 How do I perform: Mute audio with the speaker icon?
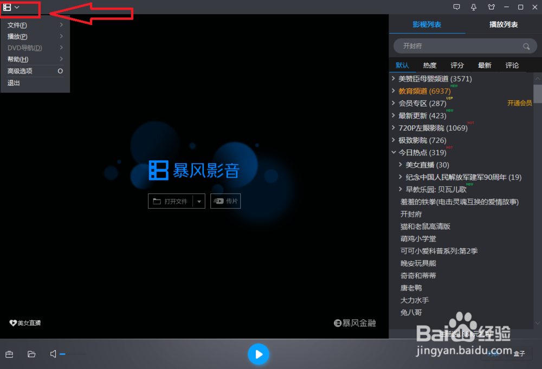tap(53, 354)
